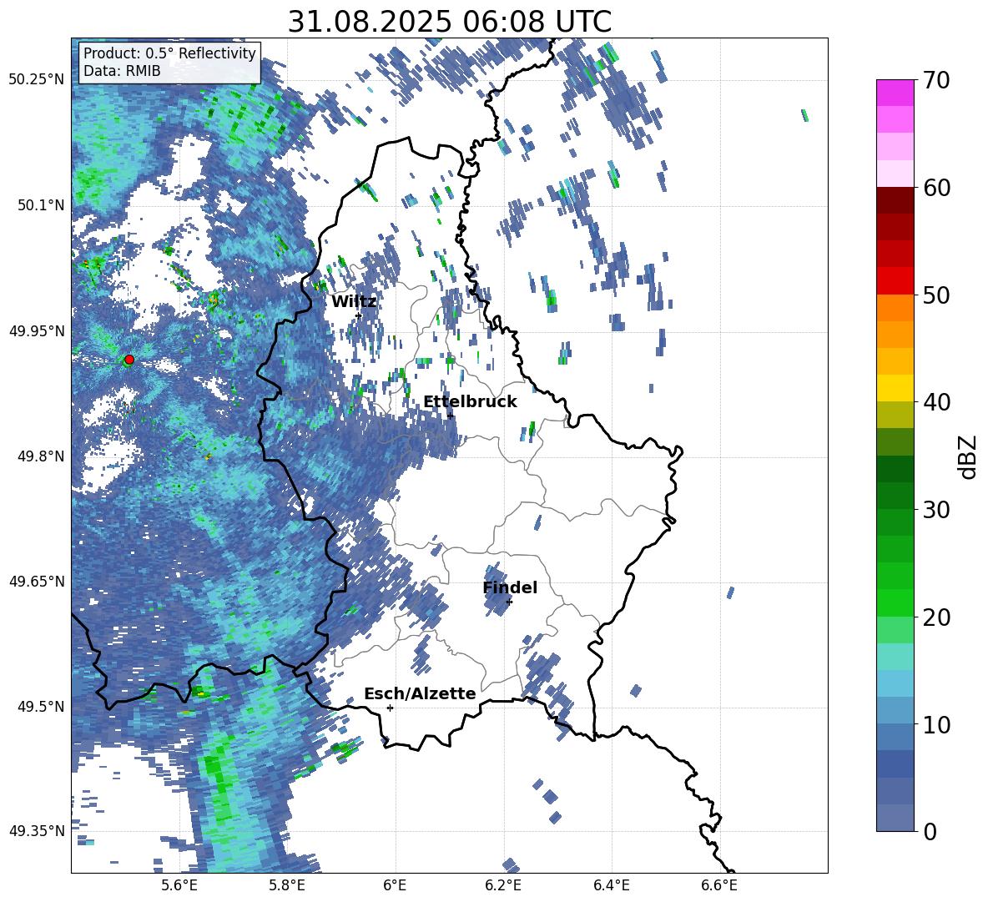
Task: Click the 70 tick on the colorbar
Action: 936,80
